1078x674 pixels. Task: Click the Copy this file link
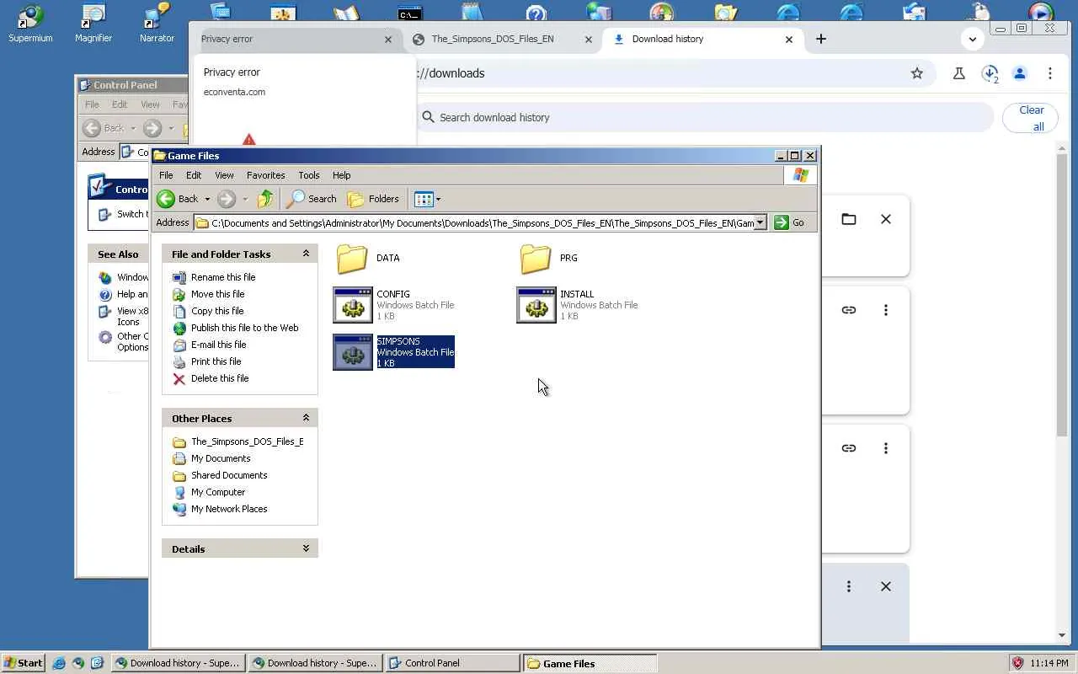pos(217,311)
